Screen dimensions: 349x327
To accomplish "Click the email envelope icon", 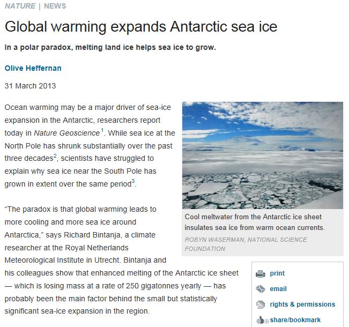I will point(261,289).
